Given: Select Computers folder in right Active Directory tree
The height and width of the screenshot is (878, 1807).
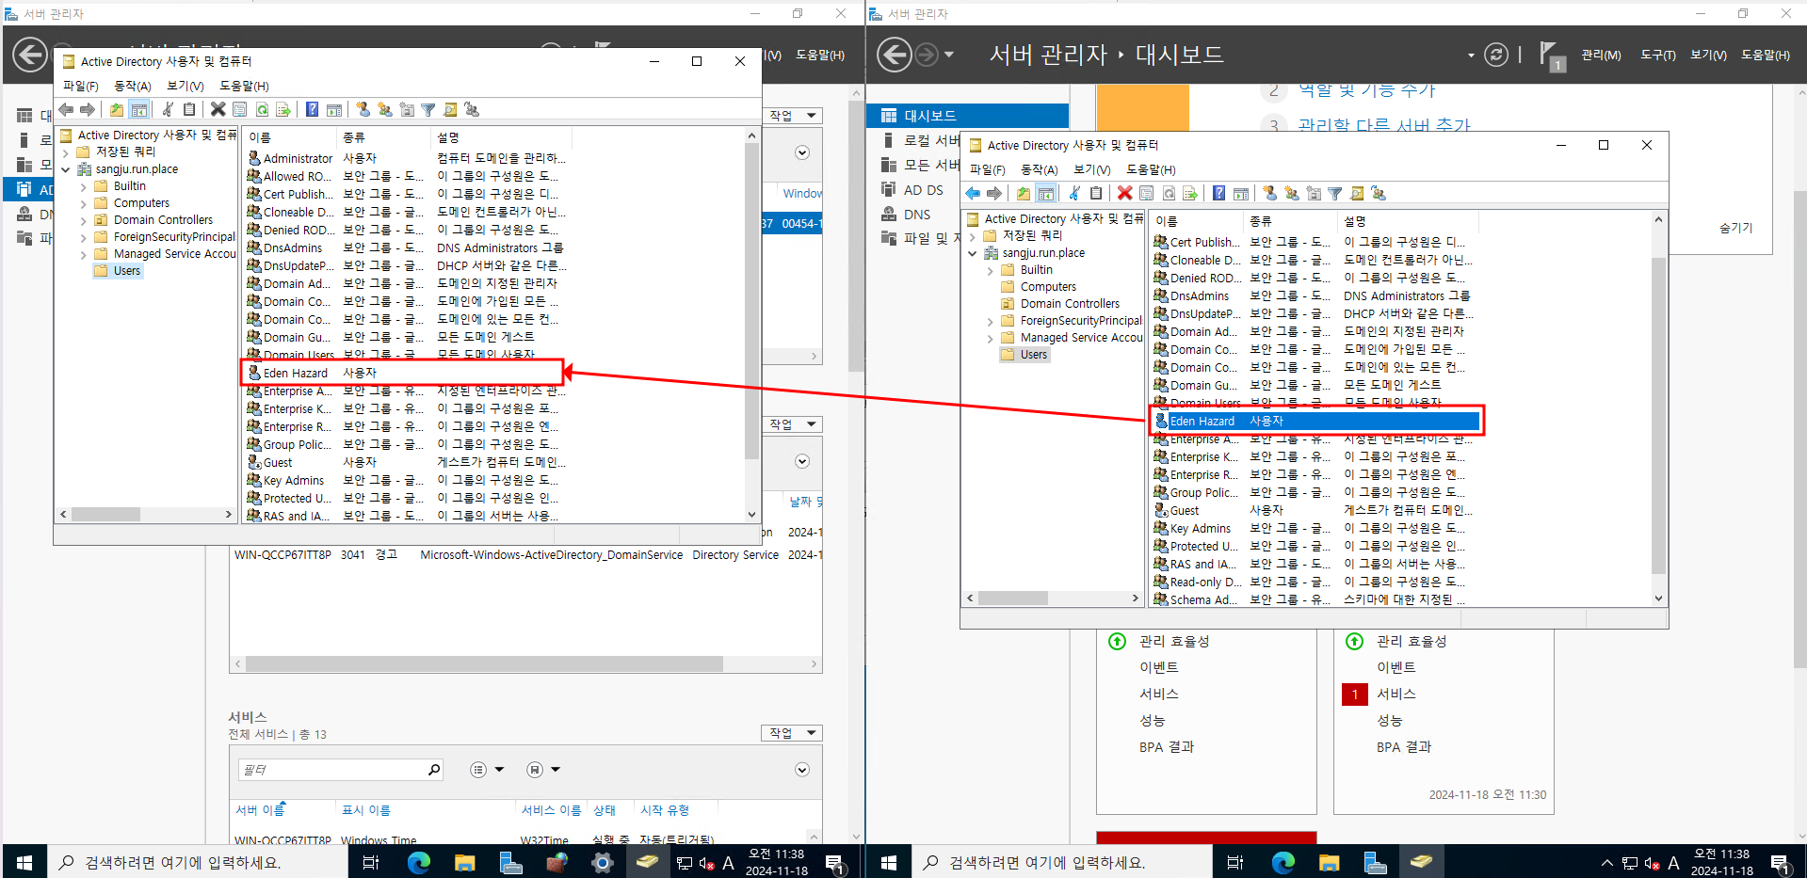Looking at the screenshot, I should pos(1048,287).
